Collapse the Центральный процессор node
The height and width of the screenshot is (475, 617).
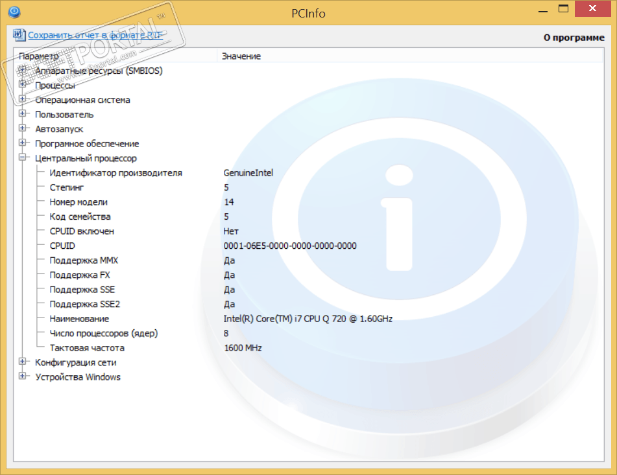[23, 157]
